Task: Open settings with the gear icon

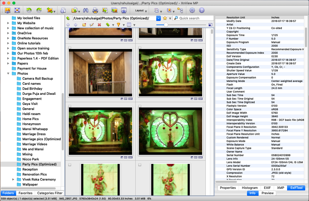Action: 192,10
